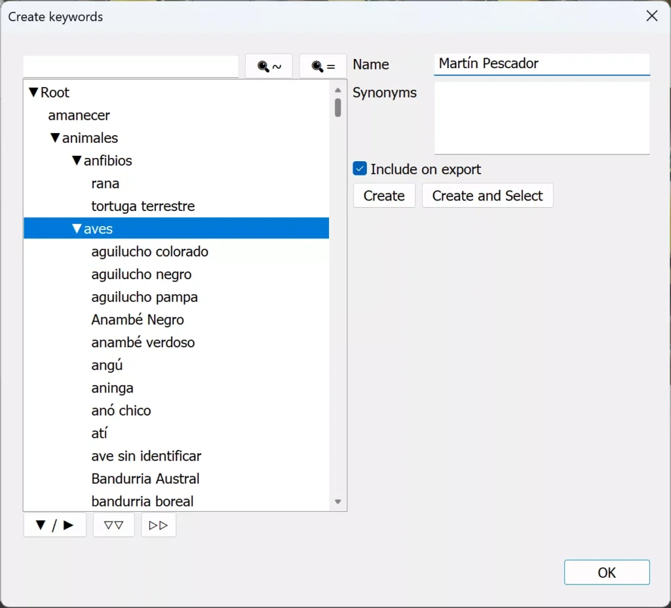This screenshot has width=671, height=608.
Task: Collapse the aves node arrow
Action: pyautogui.click(x=77, y=229)
